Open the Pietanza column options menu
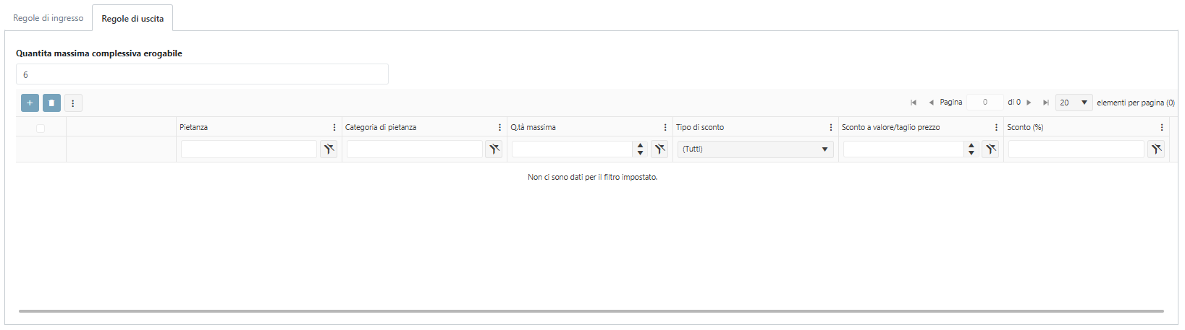Screen dimensions: 1185x330 334,127
